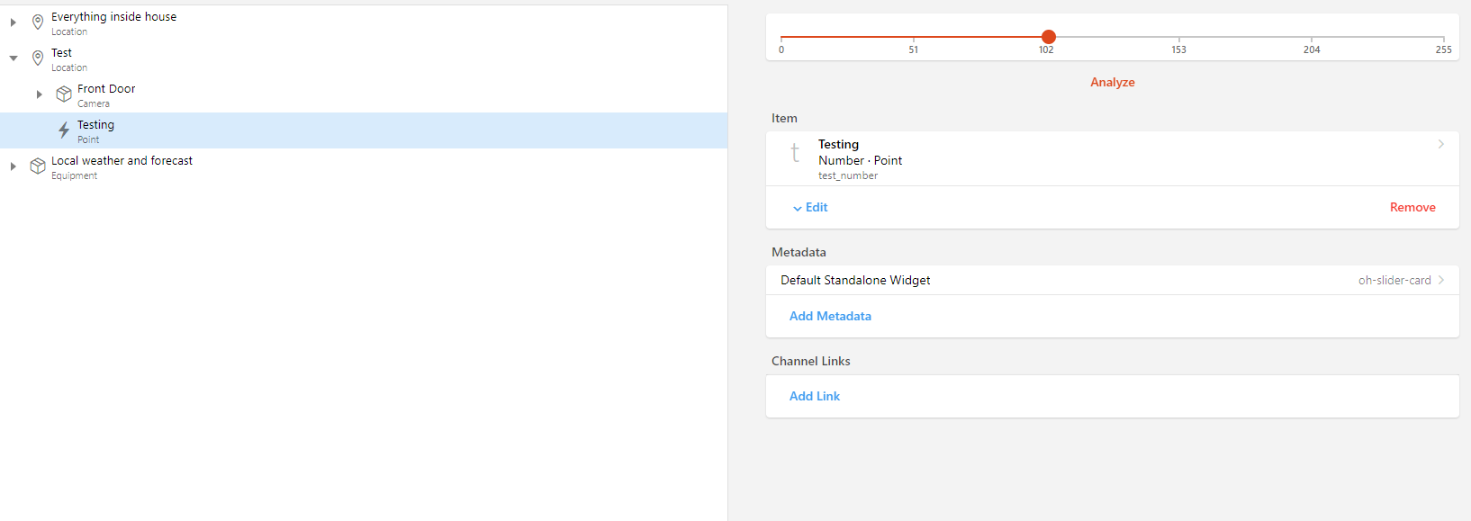Expand the Edit dropdown in the Item card
The image size is (1471, 521).
tap(810, 208)
